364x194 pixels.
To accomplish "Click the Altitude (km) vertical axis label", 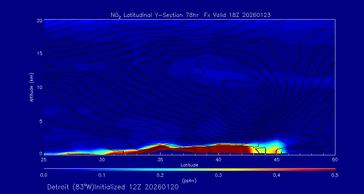I will coord(31,87).
